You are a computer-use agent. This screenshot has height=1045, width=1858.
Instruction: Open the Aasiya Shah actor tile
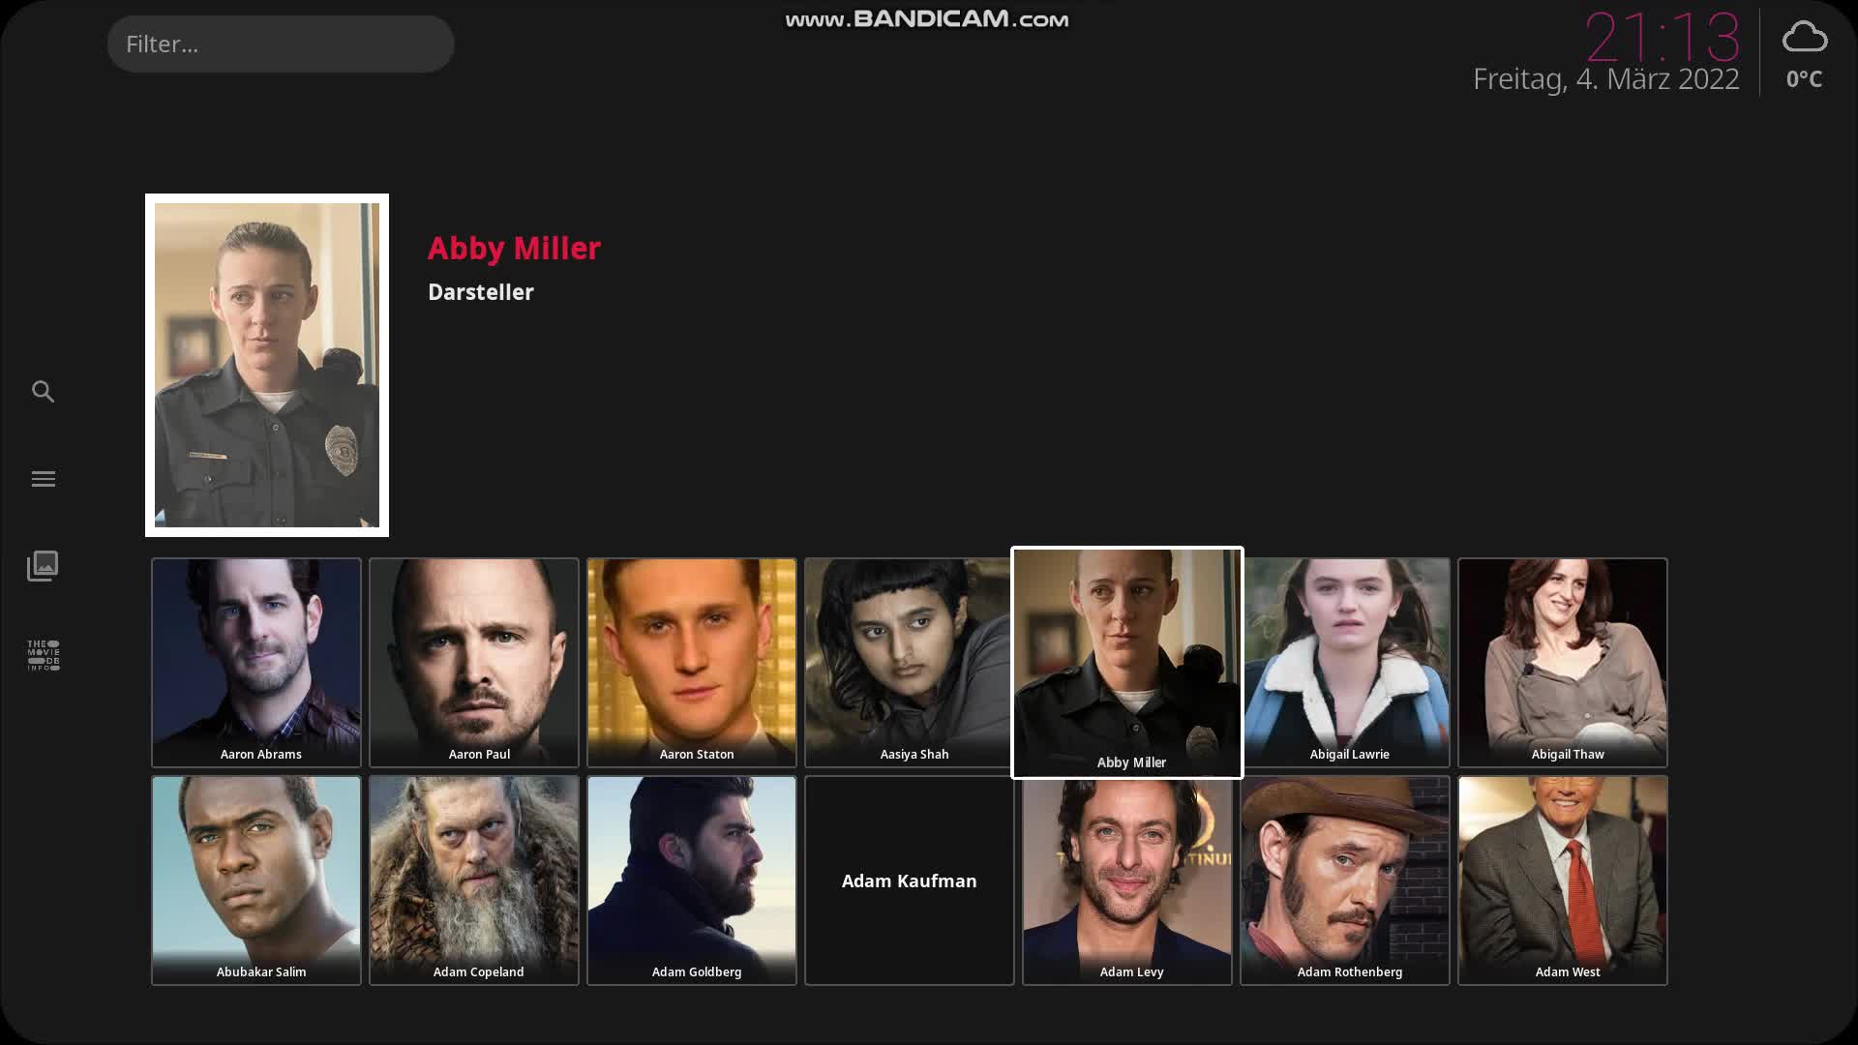(909, 663)
